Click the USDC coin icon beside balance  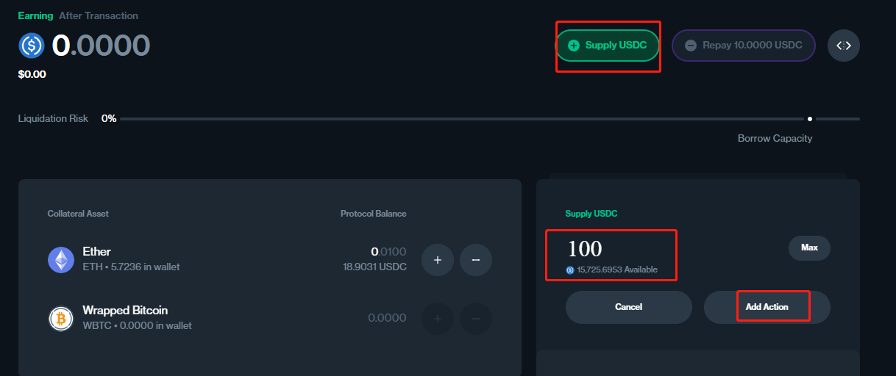pyautogui.click(x=32, y=46)
